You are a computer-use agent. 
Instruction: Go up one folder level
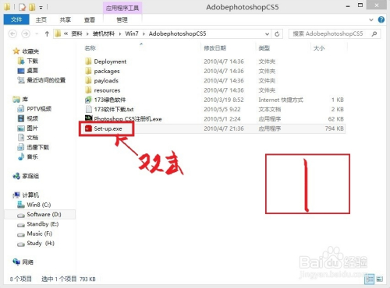47,33
